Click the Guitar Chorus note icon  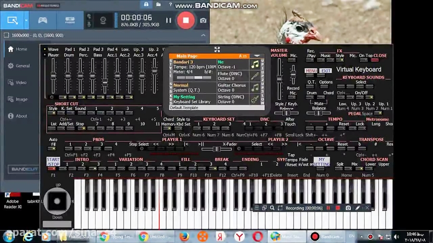click(255, 87)
